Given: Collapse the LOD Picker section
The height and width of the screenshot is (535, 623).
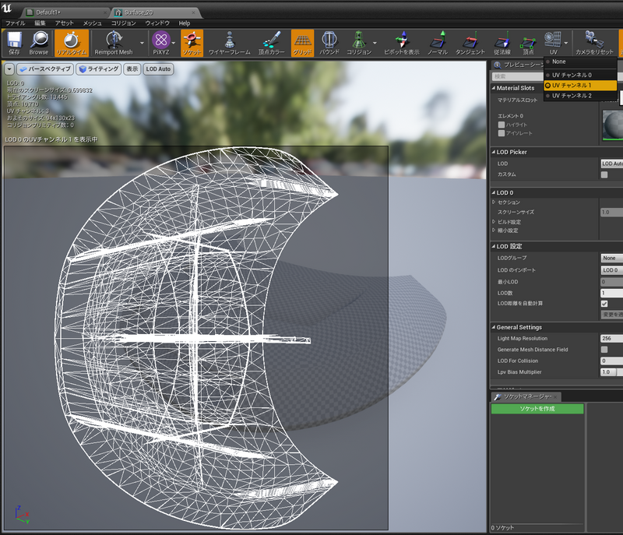Looking at the screenshot, I should [494, 152].
